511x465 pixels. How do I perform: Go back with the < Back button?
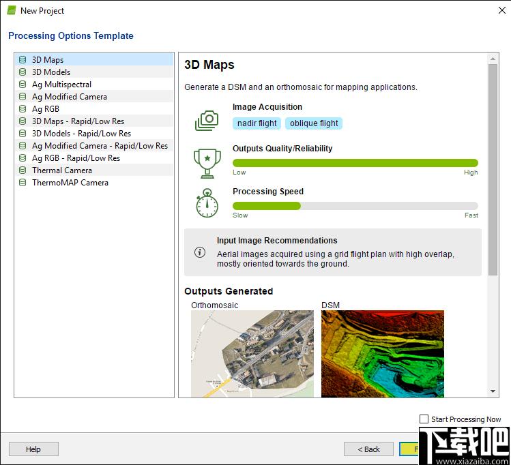[x=368, y=449]
